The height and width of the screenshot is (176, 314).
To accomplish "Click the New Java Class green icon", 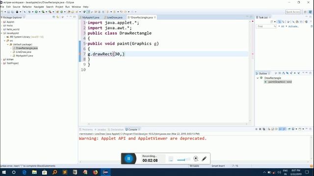I will tap(61, 12).
